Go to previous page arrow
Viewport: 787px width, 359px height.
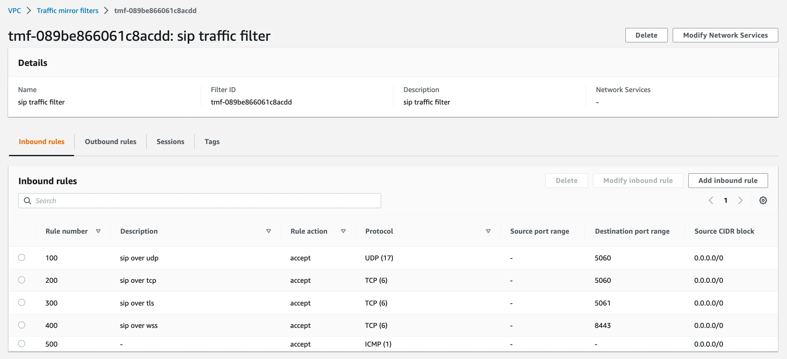(x=711, y=200)
